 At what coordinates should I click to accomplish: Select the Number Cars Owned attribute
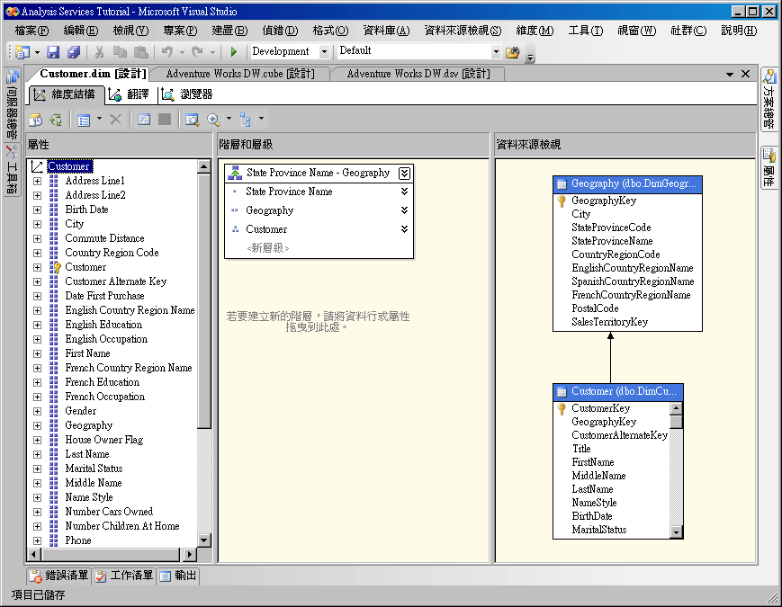(109, 512)
